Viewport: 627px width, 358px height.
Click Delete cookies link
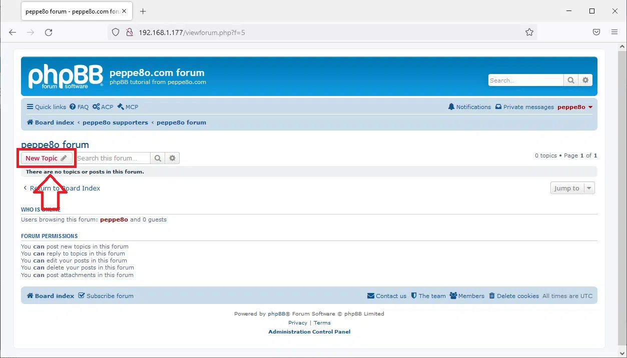513,296
